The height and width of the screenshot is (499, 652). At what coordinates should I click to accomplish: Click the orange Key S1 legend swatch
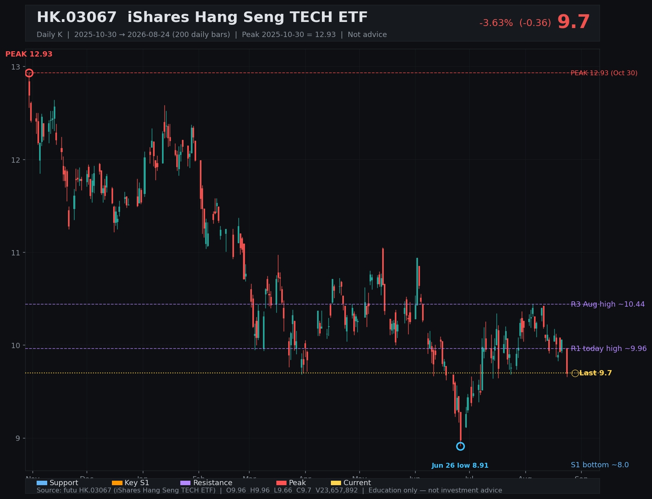[117, 483]
